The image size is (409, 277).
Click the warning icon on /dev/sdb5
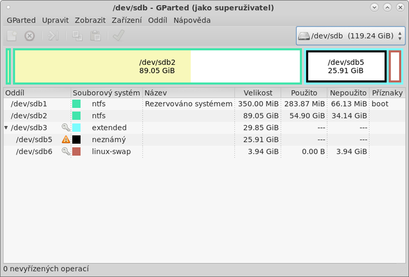[x=66, y=140]
